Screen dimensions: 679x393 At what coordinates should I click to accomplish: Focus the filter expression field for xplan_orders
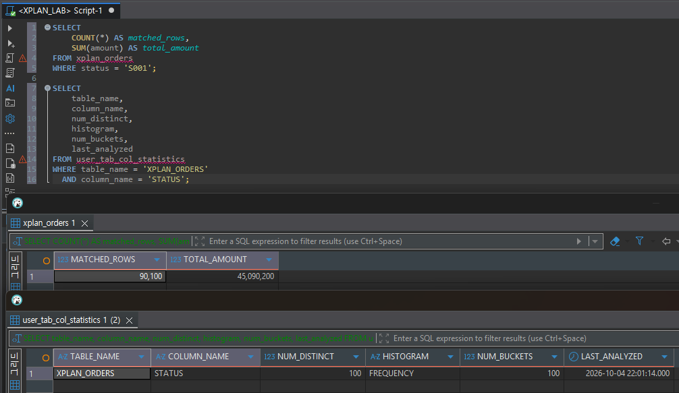coord(389,241)
